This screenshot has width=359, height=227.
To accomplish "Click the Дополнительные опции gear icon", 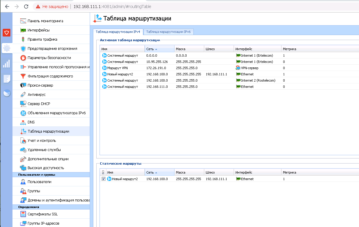I will click(23, 159).
